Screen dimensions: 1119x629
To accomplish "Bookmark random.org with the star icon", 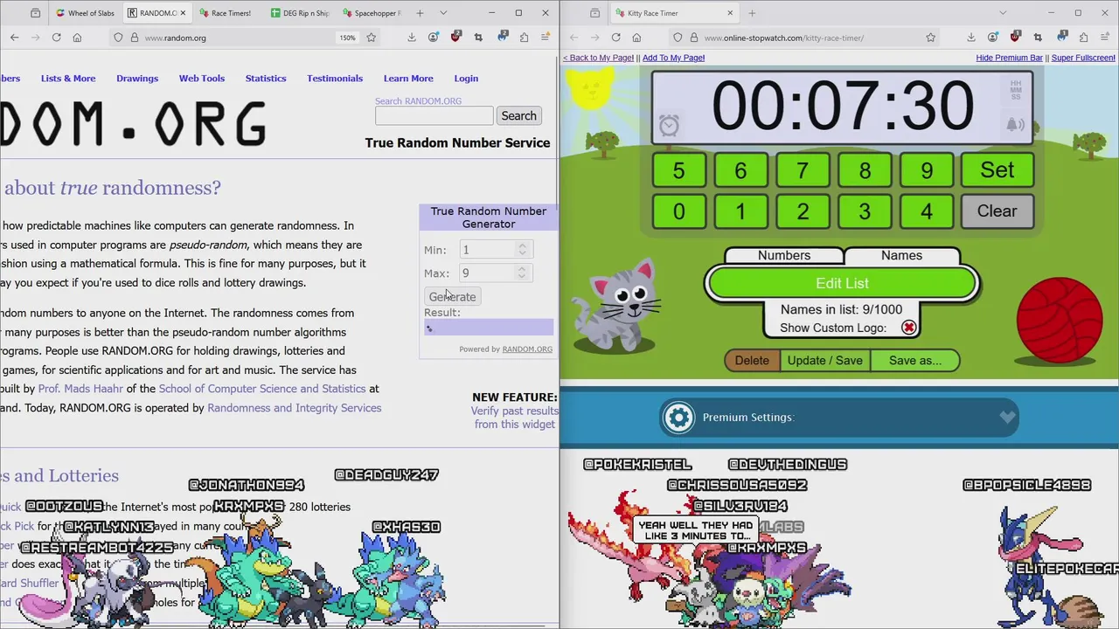I will [x=371, y=38].
